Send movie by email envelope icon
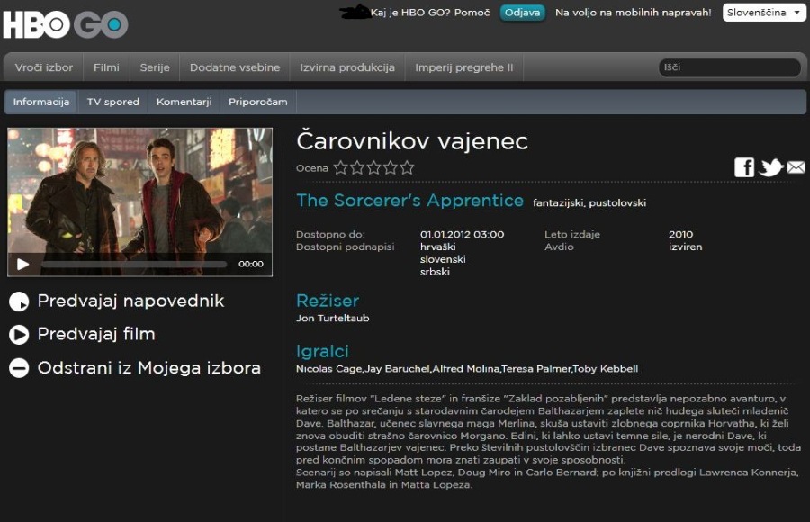Viewport: 810px width, 522px height. coord(796,167)
